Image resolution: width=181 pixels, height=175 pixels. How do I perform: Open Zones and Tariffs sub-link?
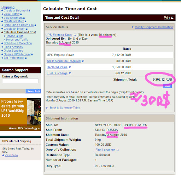[x=17, y=40]
